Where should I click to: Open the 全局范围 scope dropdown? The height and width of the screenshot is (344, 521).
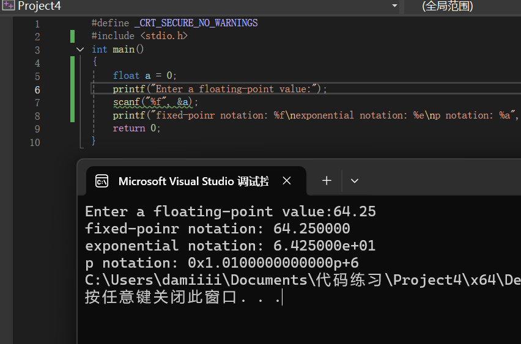tap(447, 6)
